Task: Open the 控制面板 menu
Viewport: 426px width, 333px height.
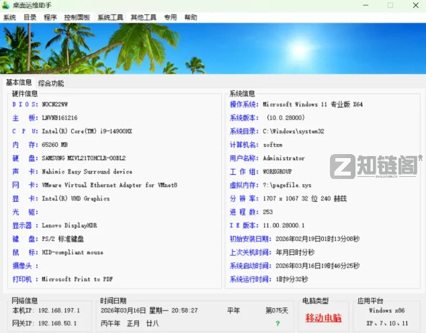Action: [x=77, y=17]
